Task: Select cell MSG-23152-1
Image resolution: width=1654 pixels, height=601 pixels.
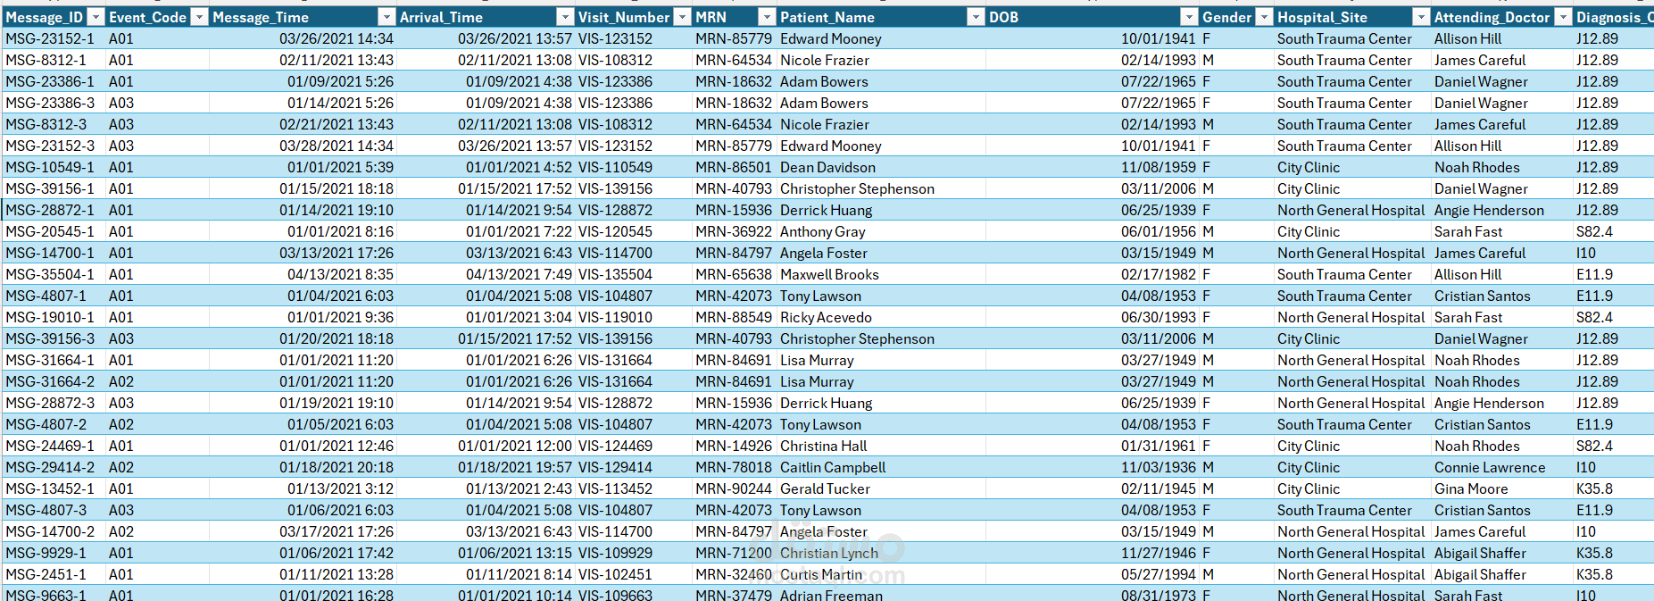Action: (x=50, y=38)
